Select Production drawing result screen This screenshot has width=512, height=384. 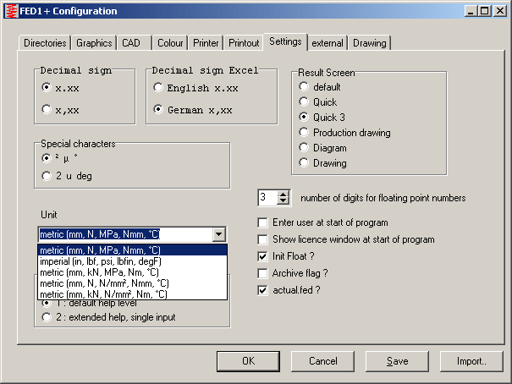coord(304,133)
